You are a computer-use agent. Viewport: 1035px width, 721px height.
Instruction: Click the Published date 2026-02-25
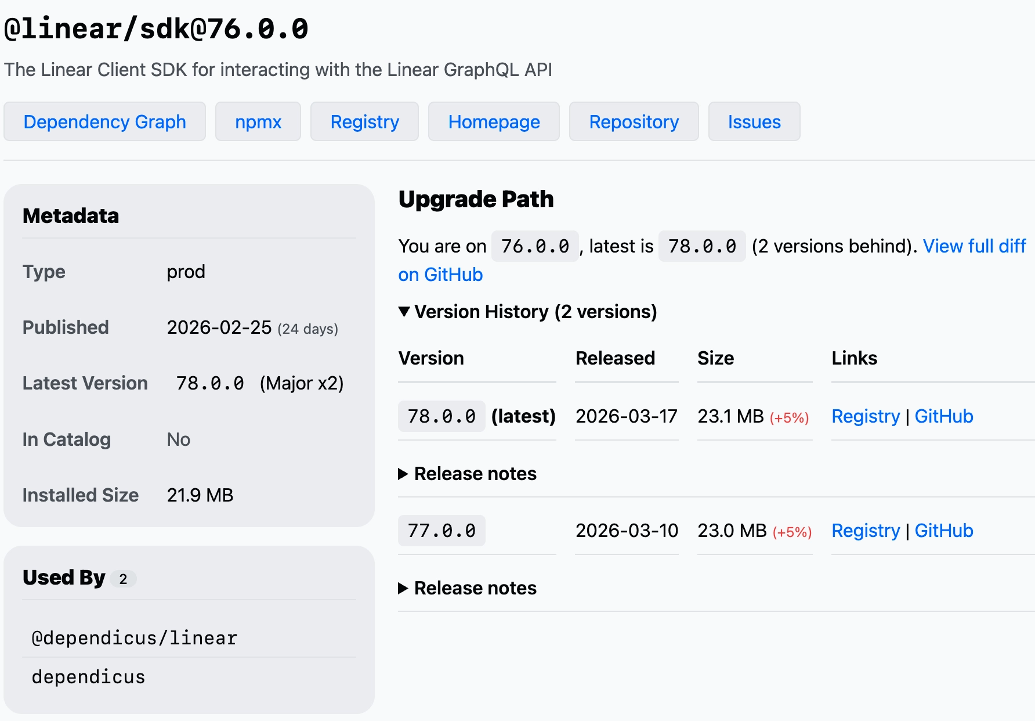point(219,327)
